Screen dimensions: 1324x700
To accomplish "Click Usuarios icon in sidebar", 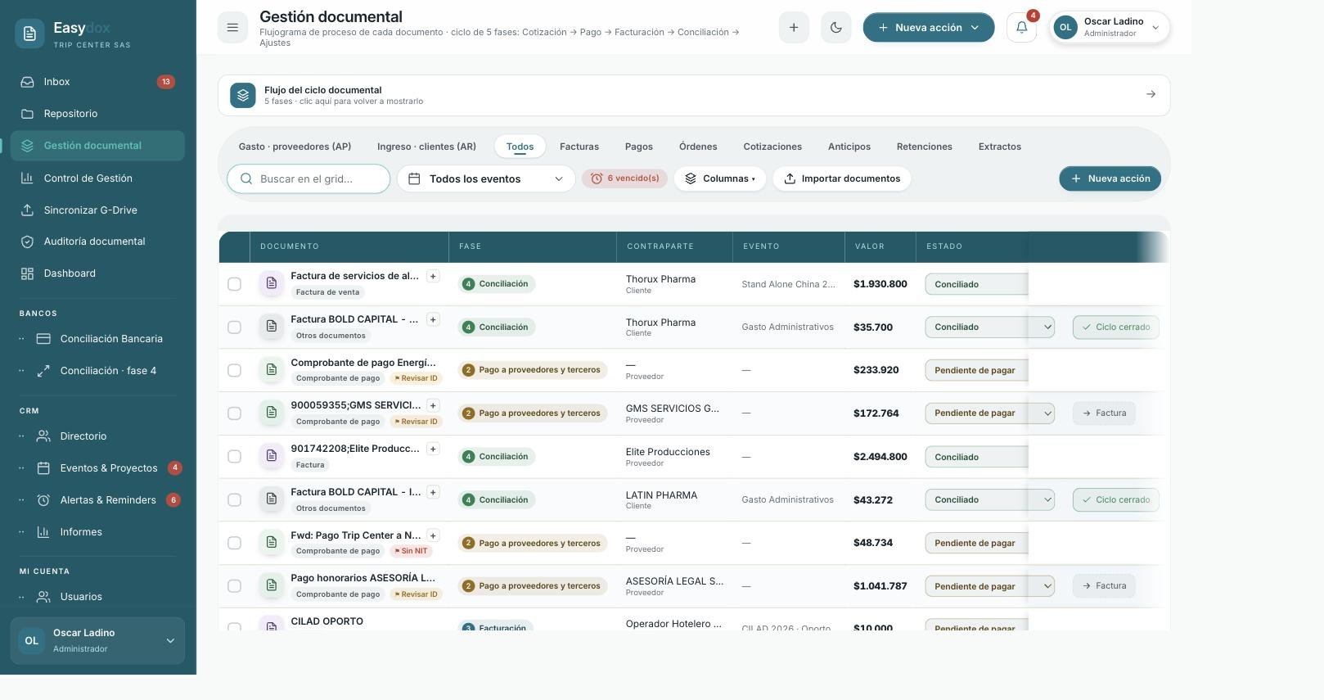I will [44, 596].
